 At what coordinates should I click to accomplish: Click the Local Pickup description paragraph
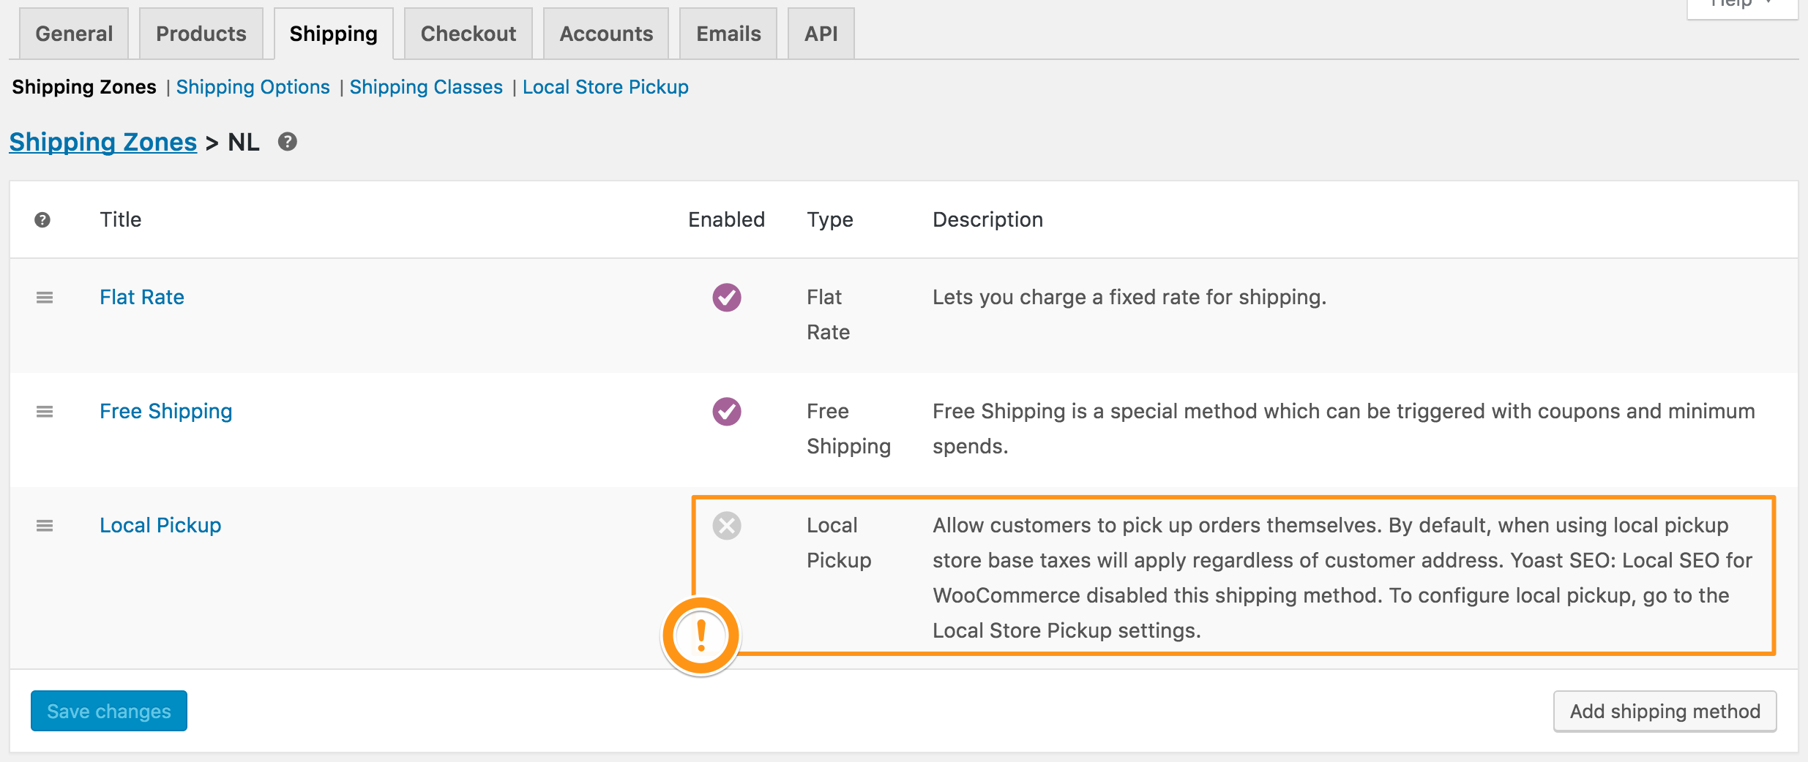(x=1342, y=578)
